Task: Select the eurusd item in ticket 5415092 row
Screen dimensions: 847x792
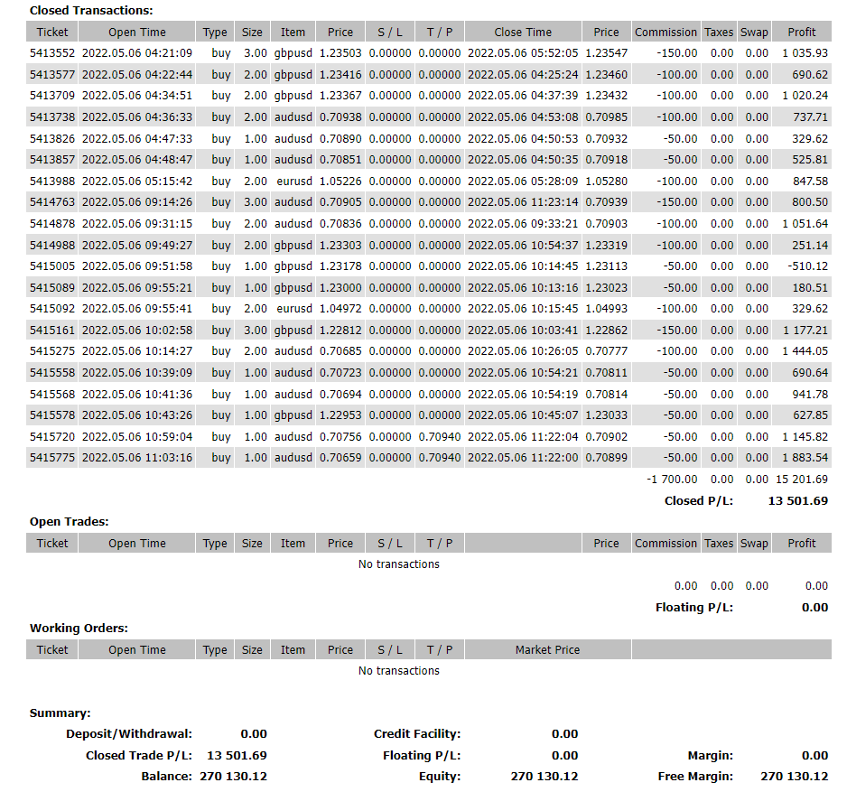Action: tap(294, 309)
